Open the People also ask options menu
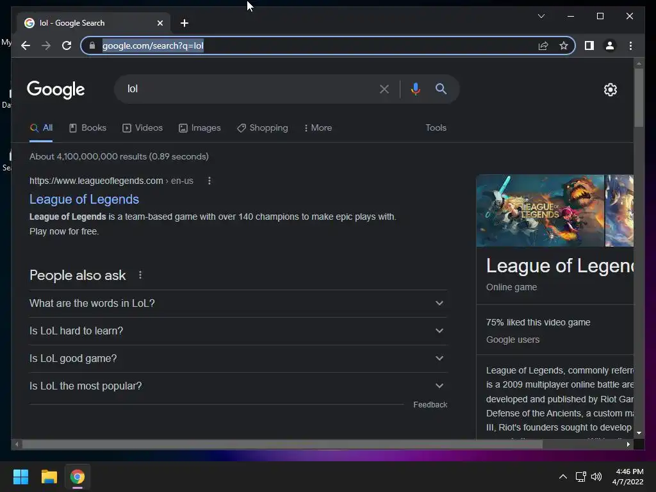The height and width of the screenshot is (492, 656). click(x=140, y=275)
